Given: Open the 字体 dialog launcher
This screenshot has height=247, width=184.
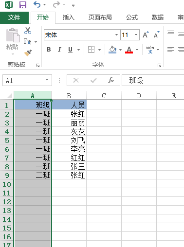Looking at the screenshot, I should (x=159, y=65).
